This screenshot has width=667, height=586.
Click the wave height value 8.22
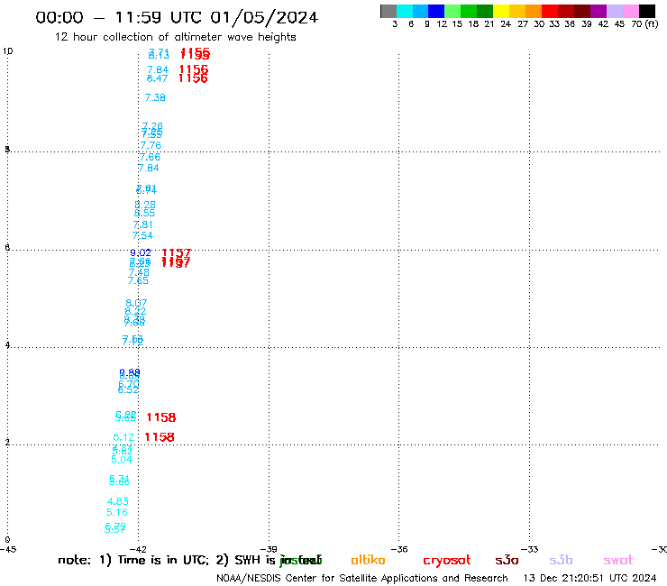(x=135, y=312)
